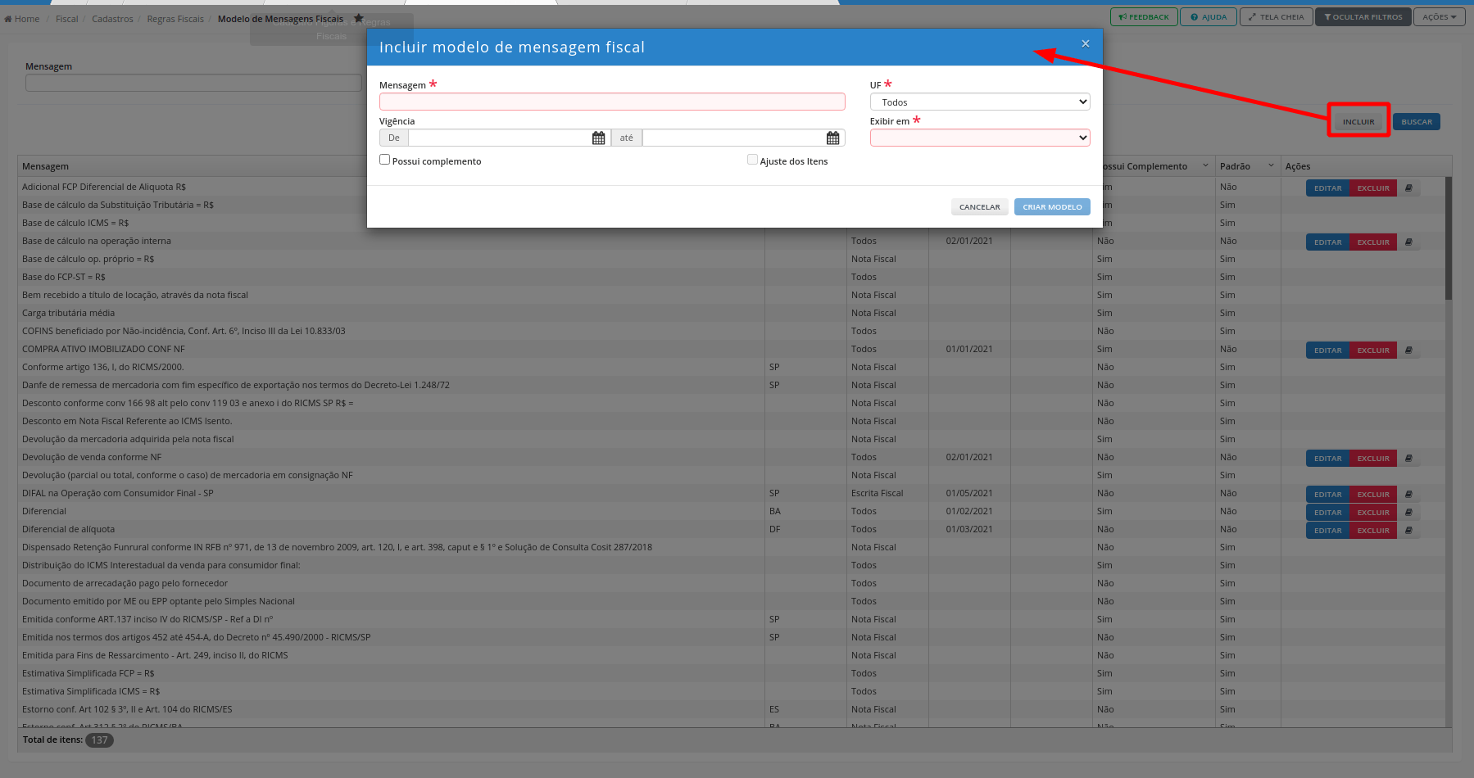Open end date calendar picker in Vigência

[x=832, y=138]
